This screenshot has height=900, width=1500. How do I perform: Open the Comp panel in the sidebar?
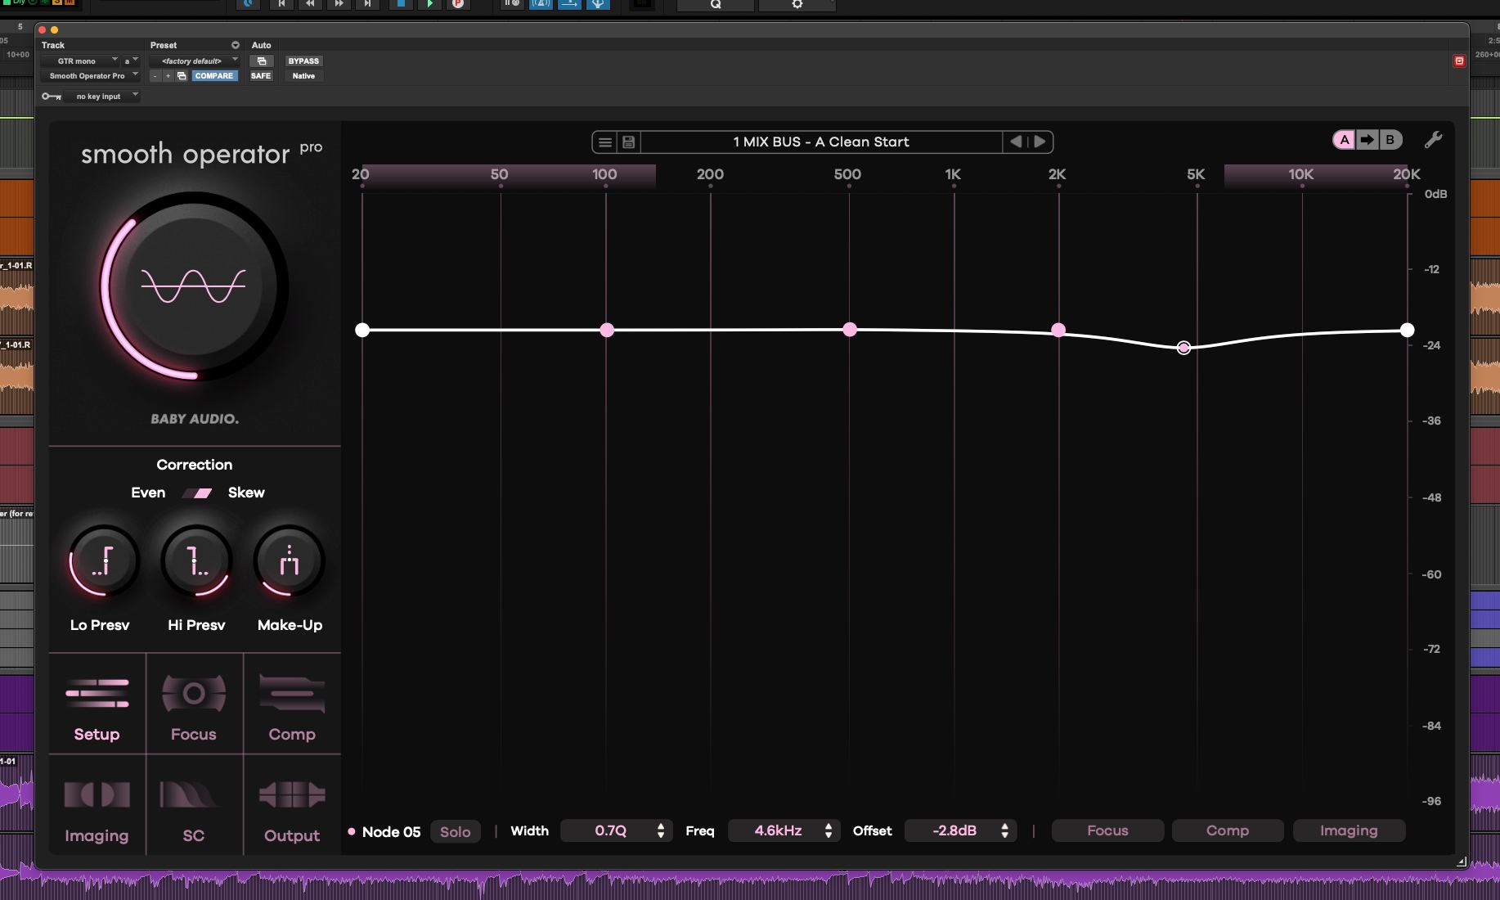[x=292, y=704]
